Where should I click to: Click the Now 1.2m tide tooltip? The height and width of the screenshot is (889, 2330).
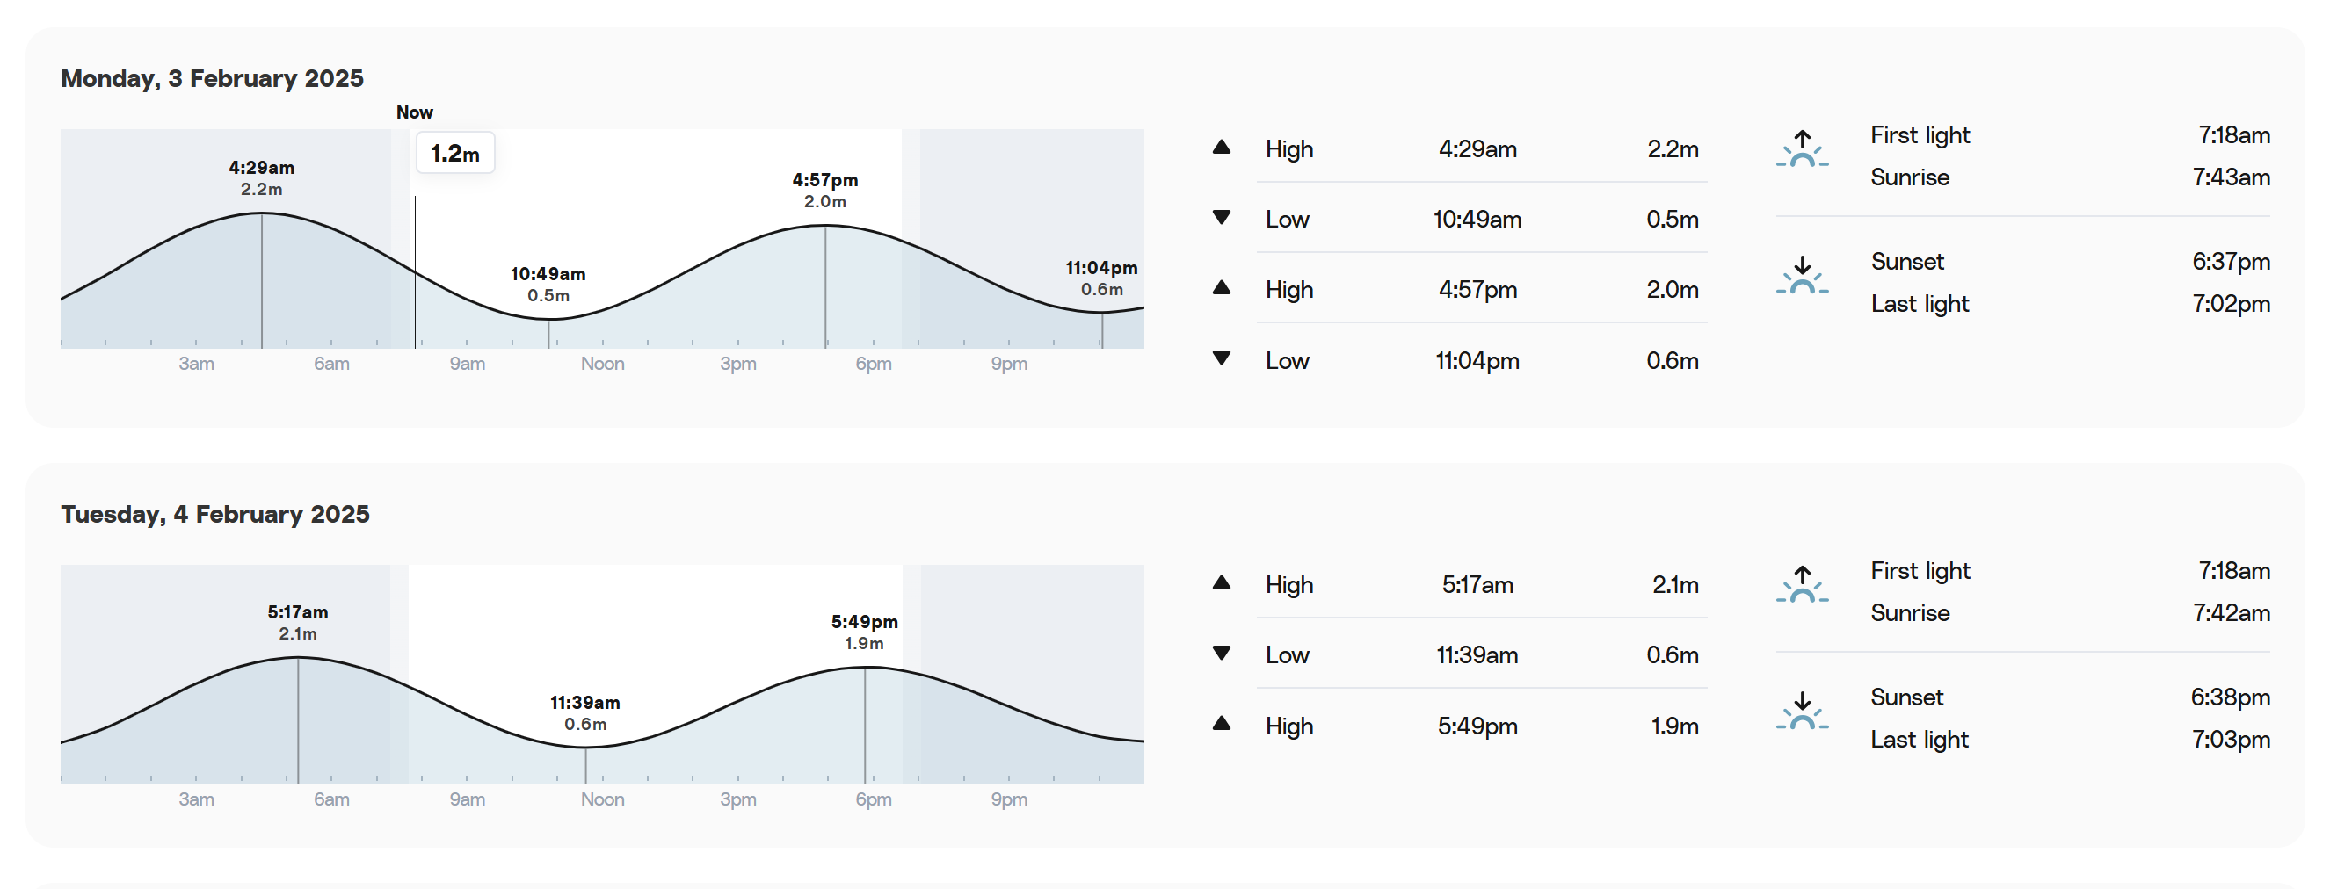click(455, 153)
